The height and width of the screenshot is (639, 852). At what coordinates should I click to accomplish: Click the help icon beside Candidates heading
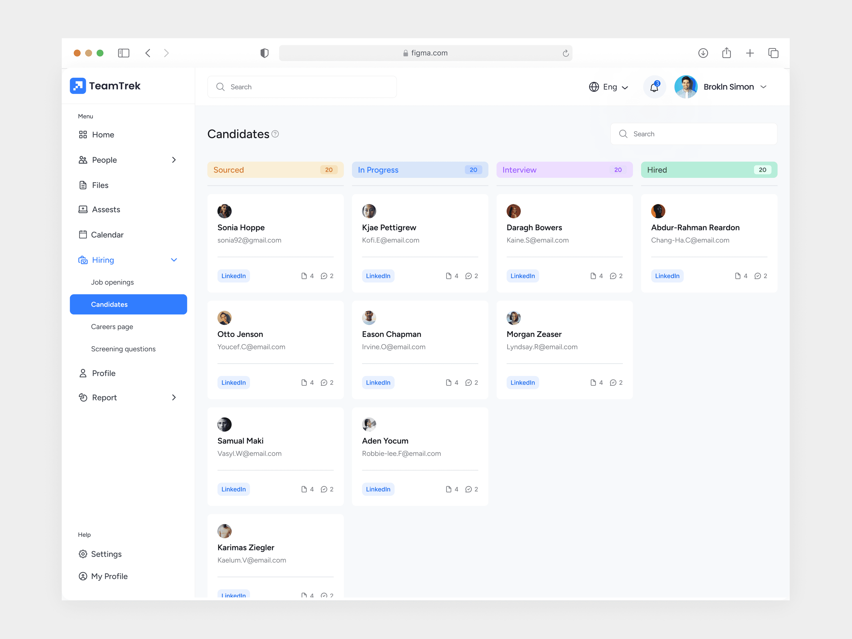(x=275, y=134)
